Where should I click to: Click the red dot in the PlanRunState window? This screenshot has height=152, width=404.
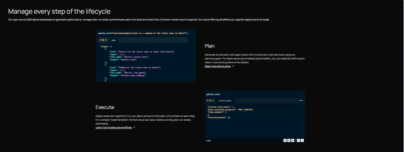[208, 101]
